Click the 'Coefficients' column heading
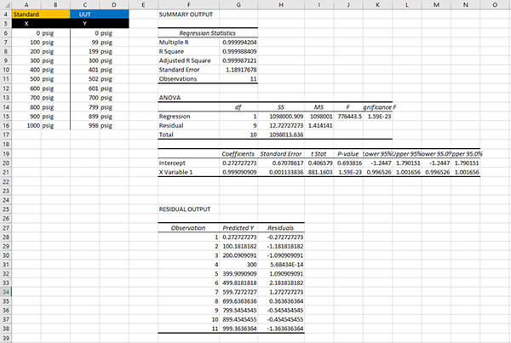The height and width of the screenshot is (343, 511). pyautogui.click(x=238, y=154)
